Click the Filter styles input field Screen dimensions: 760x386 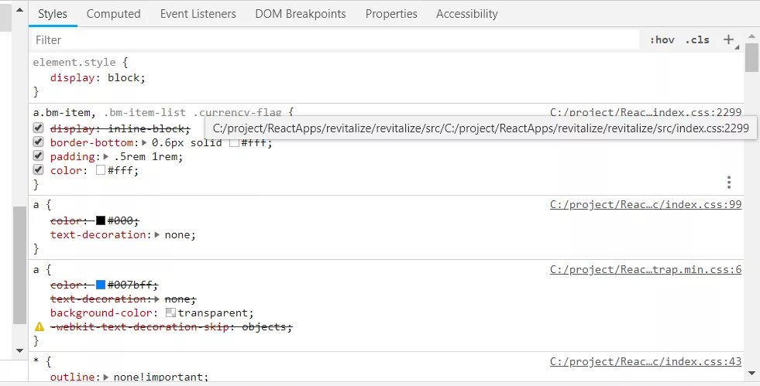pos(333,39)
